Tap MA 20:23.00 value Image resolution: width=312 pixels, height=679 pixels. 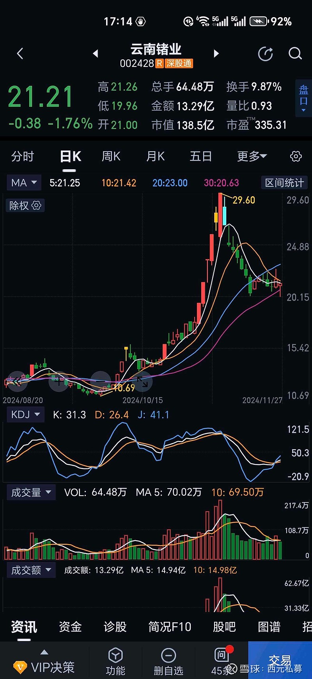[x=170, y=183]
